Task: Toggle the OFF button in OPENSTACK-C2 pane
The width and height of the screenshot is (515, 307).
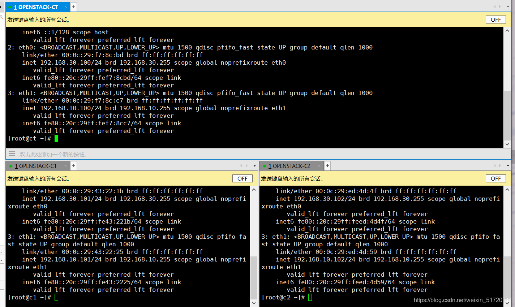Action: (495, 179)
